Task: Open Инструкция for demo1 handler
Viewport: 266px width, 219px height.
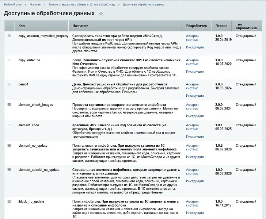Action: [195, 96]
